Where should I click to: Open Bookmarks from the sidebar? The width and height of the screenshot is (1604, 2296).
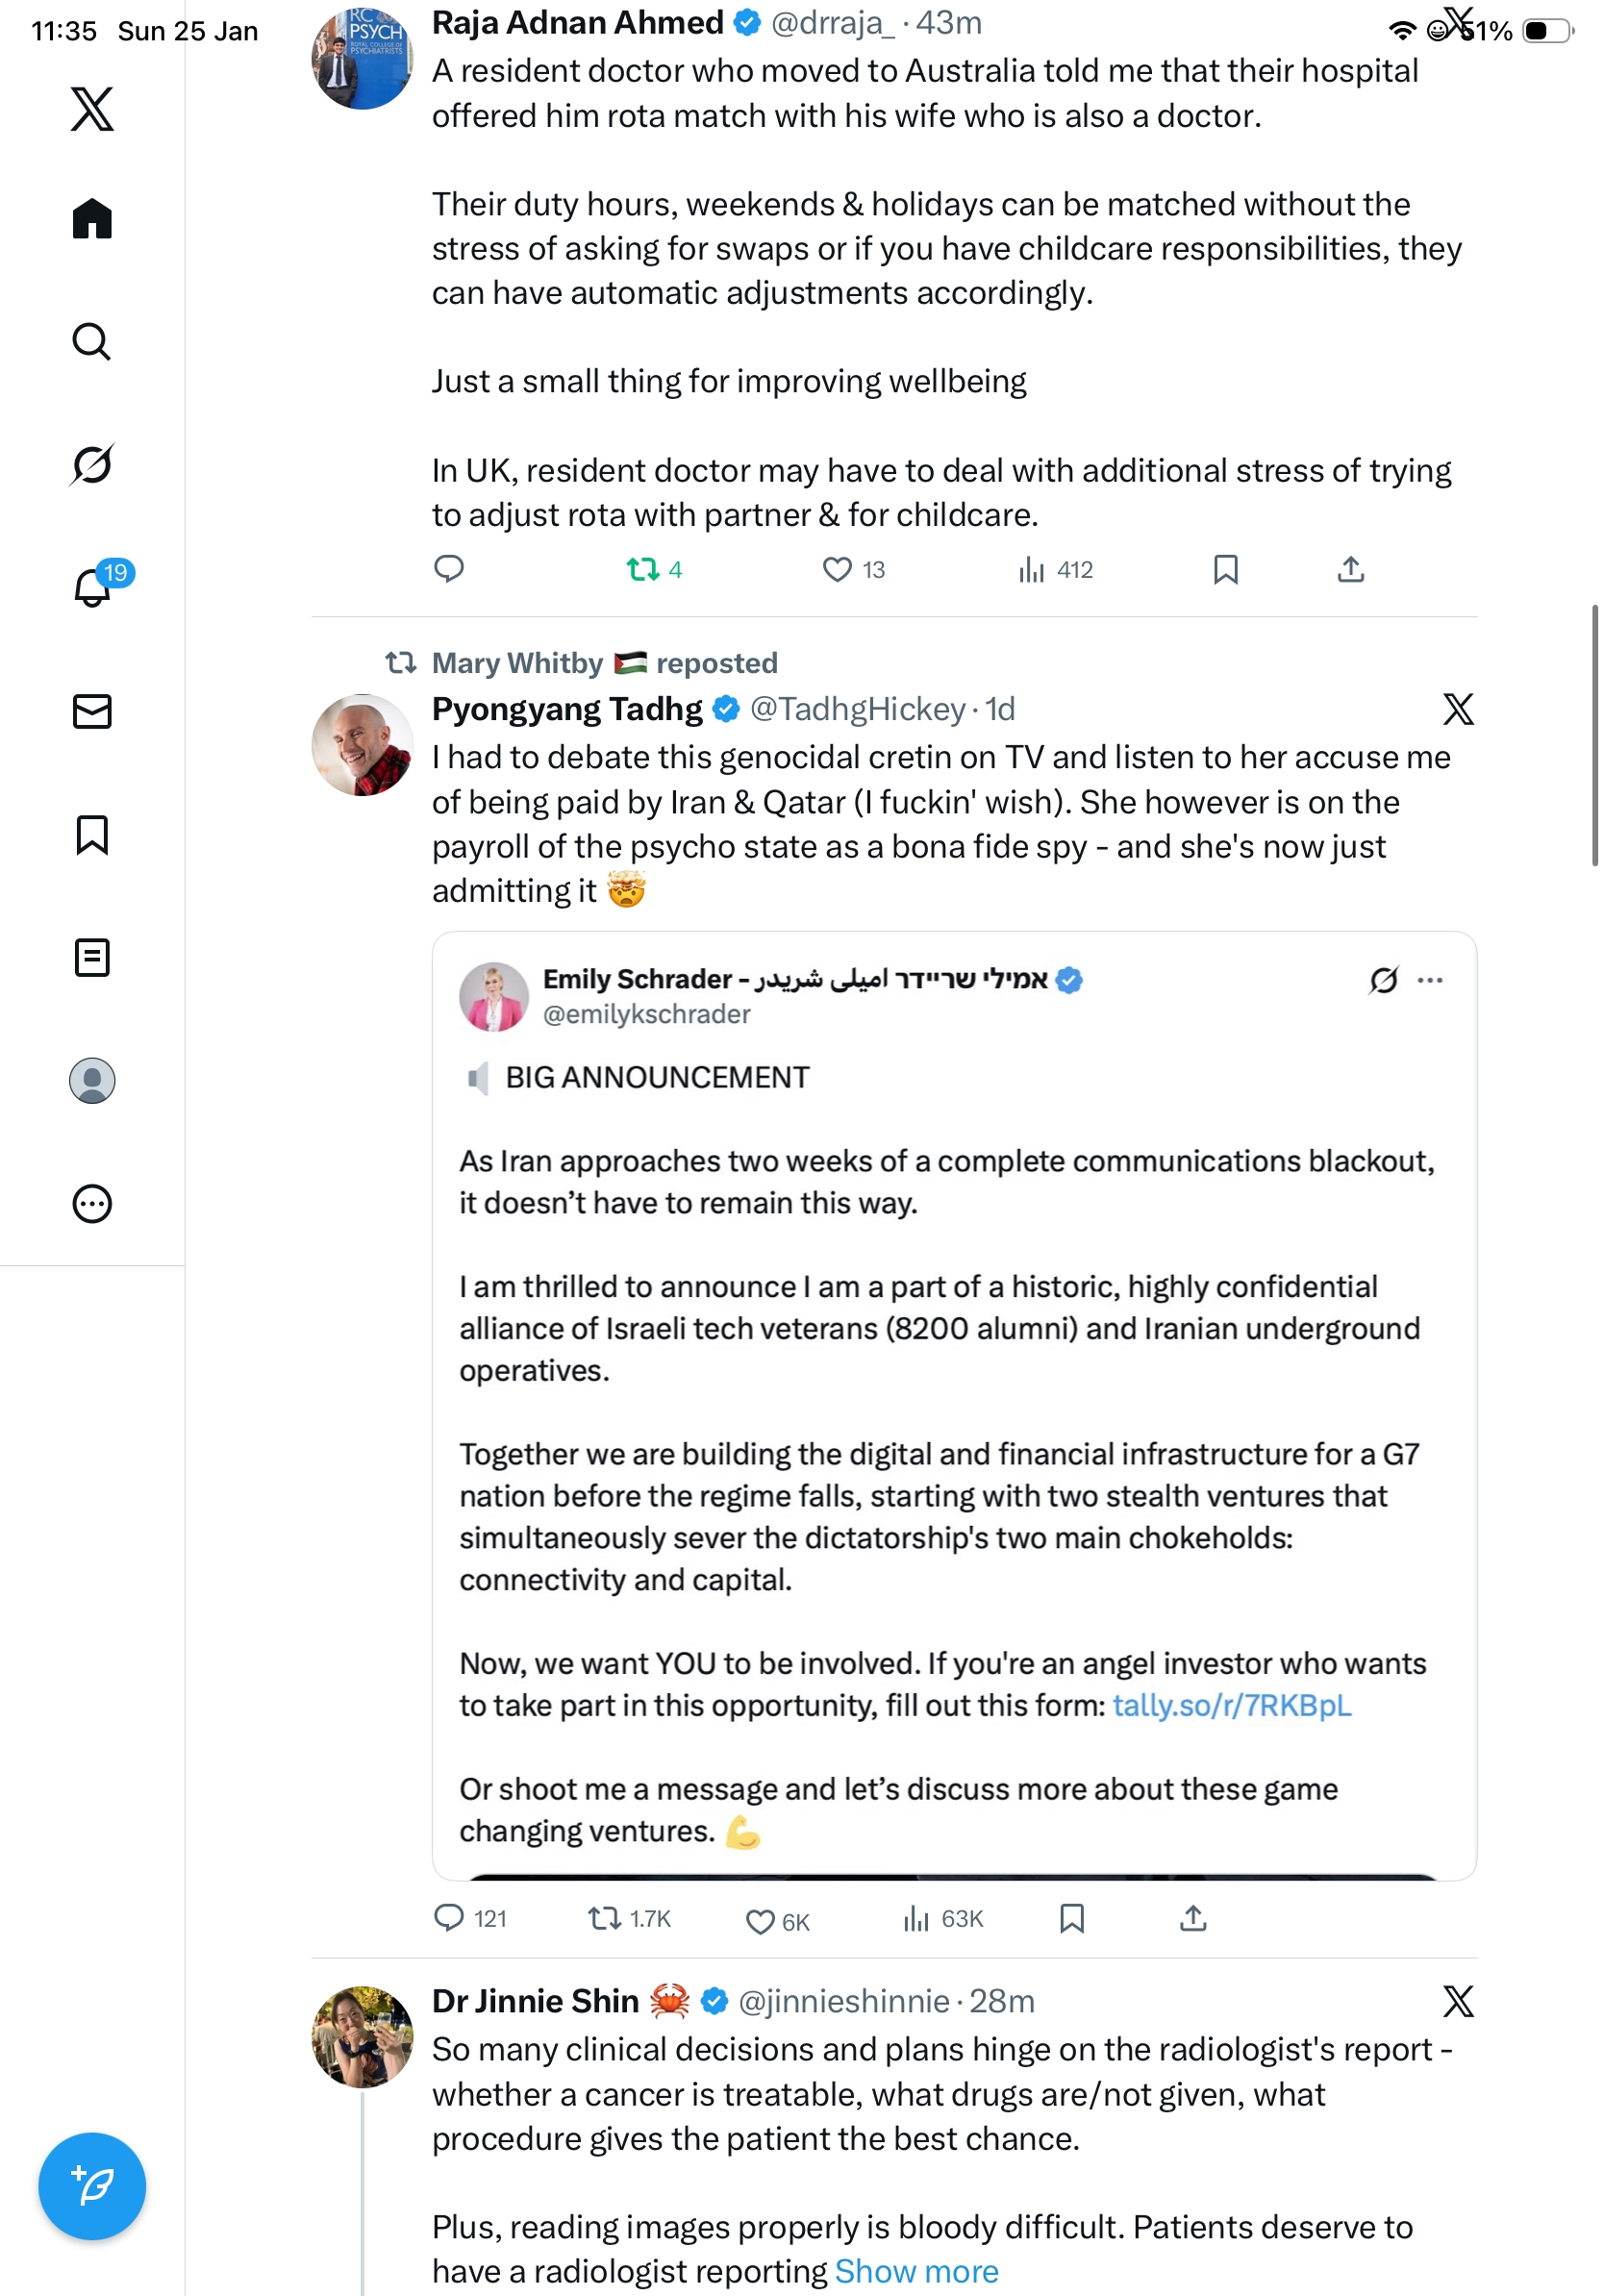coord(92,834)
